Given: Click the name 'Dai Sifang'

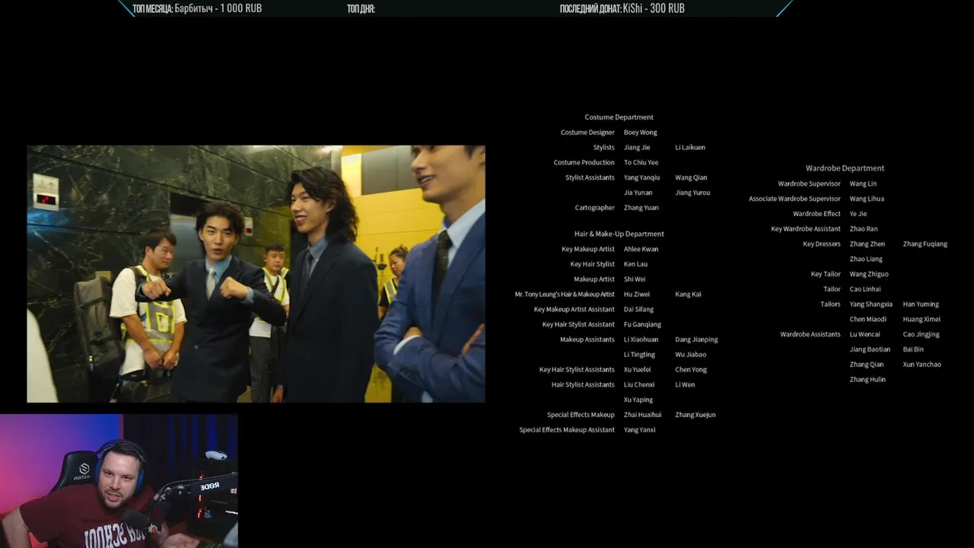Looking at the screenshot, I should click(638, 310).
